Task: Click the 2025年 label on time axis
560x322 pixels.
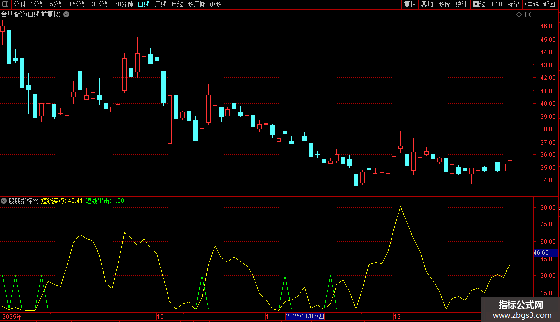Action: click(x=12, y=316)
